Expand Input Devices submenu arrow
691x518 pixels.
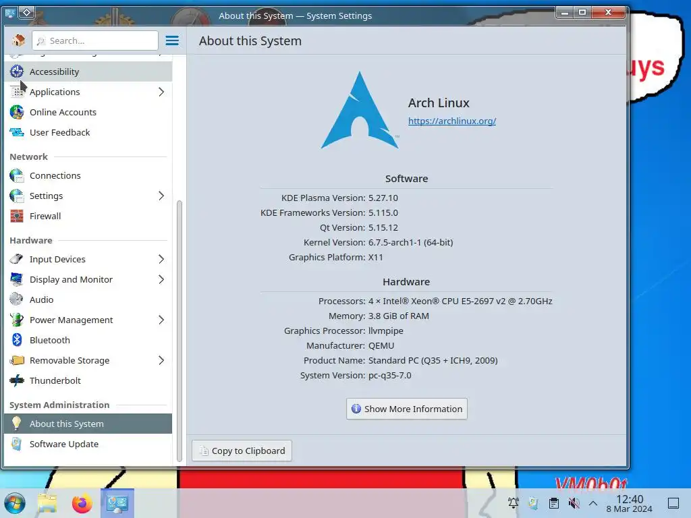161,259
